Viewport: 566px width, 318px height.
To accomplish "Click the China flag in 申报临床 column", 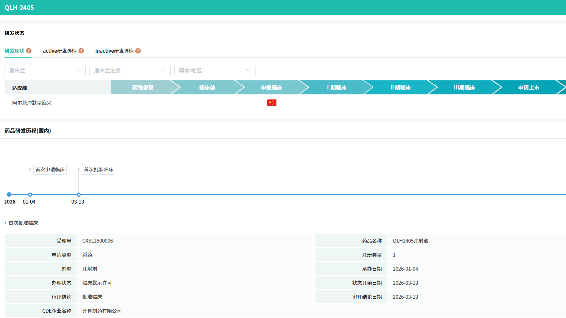I will point(272,103).
